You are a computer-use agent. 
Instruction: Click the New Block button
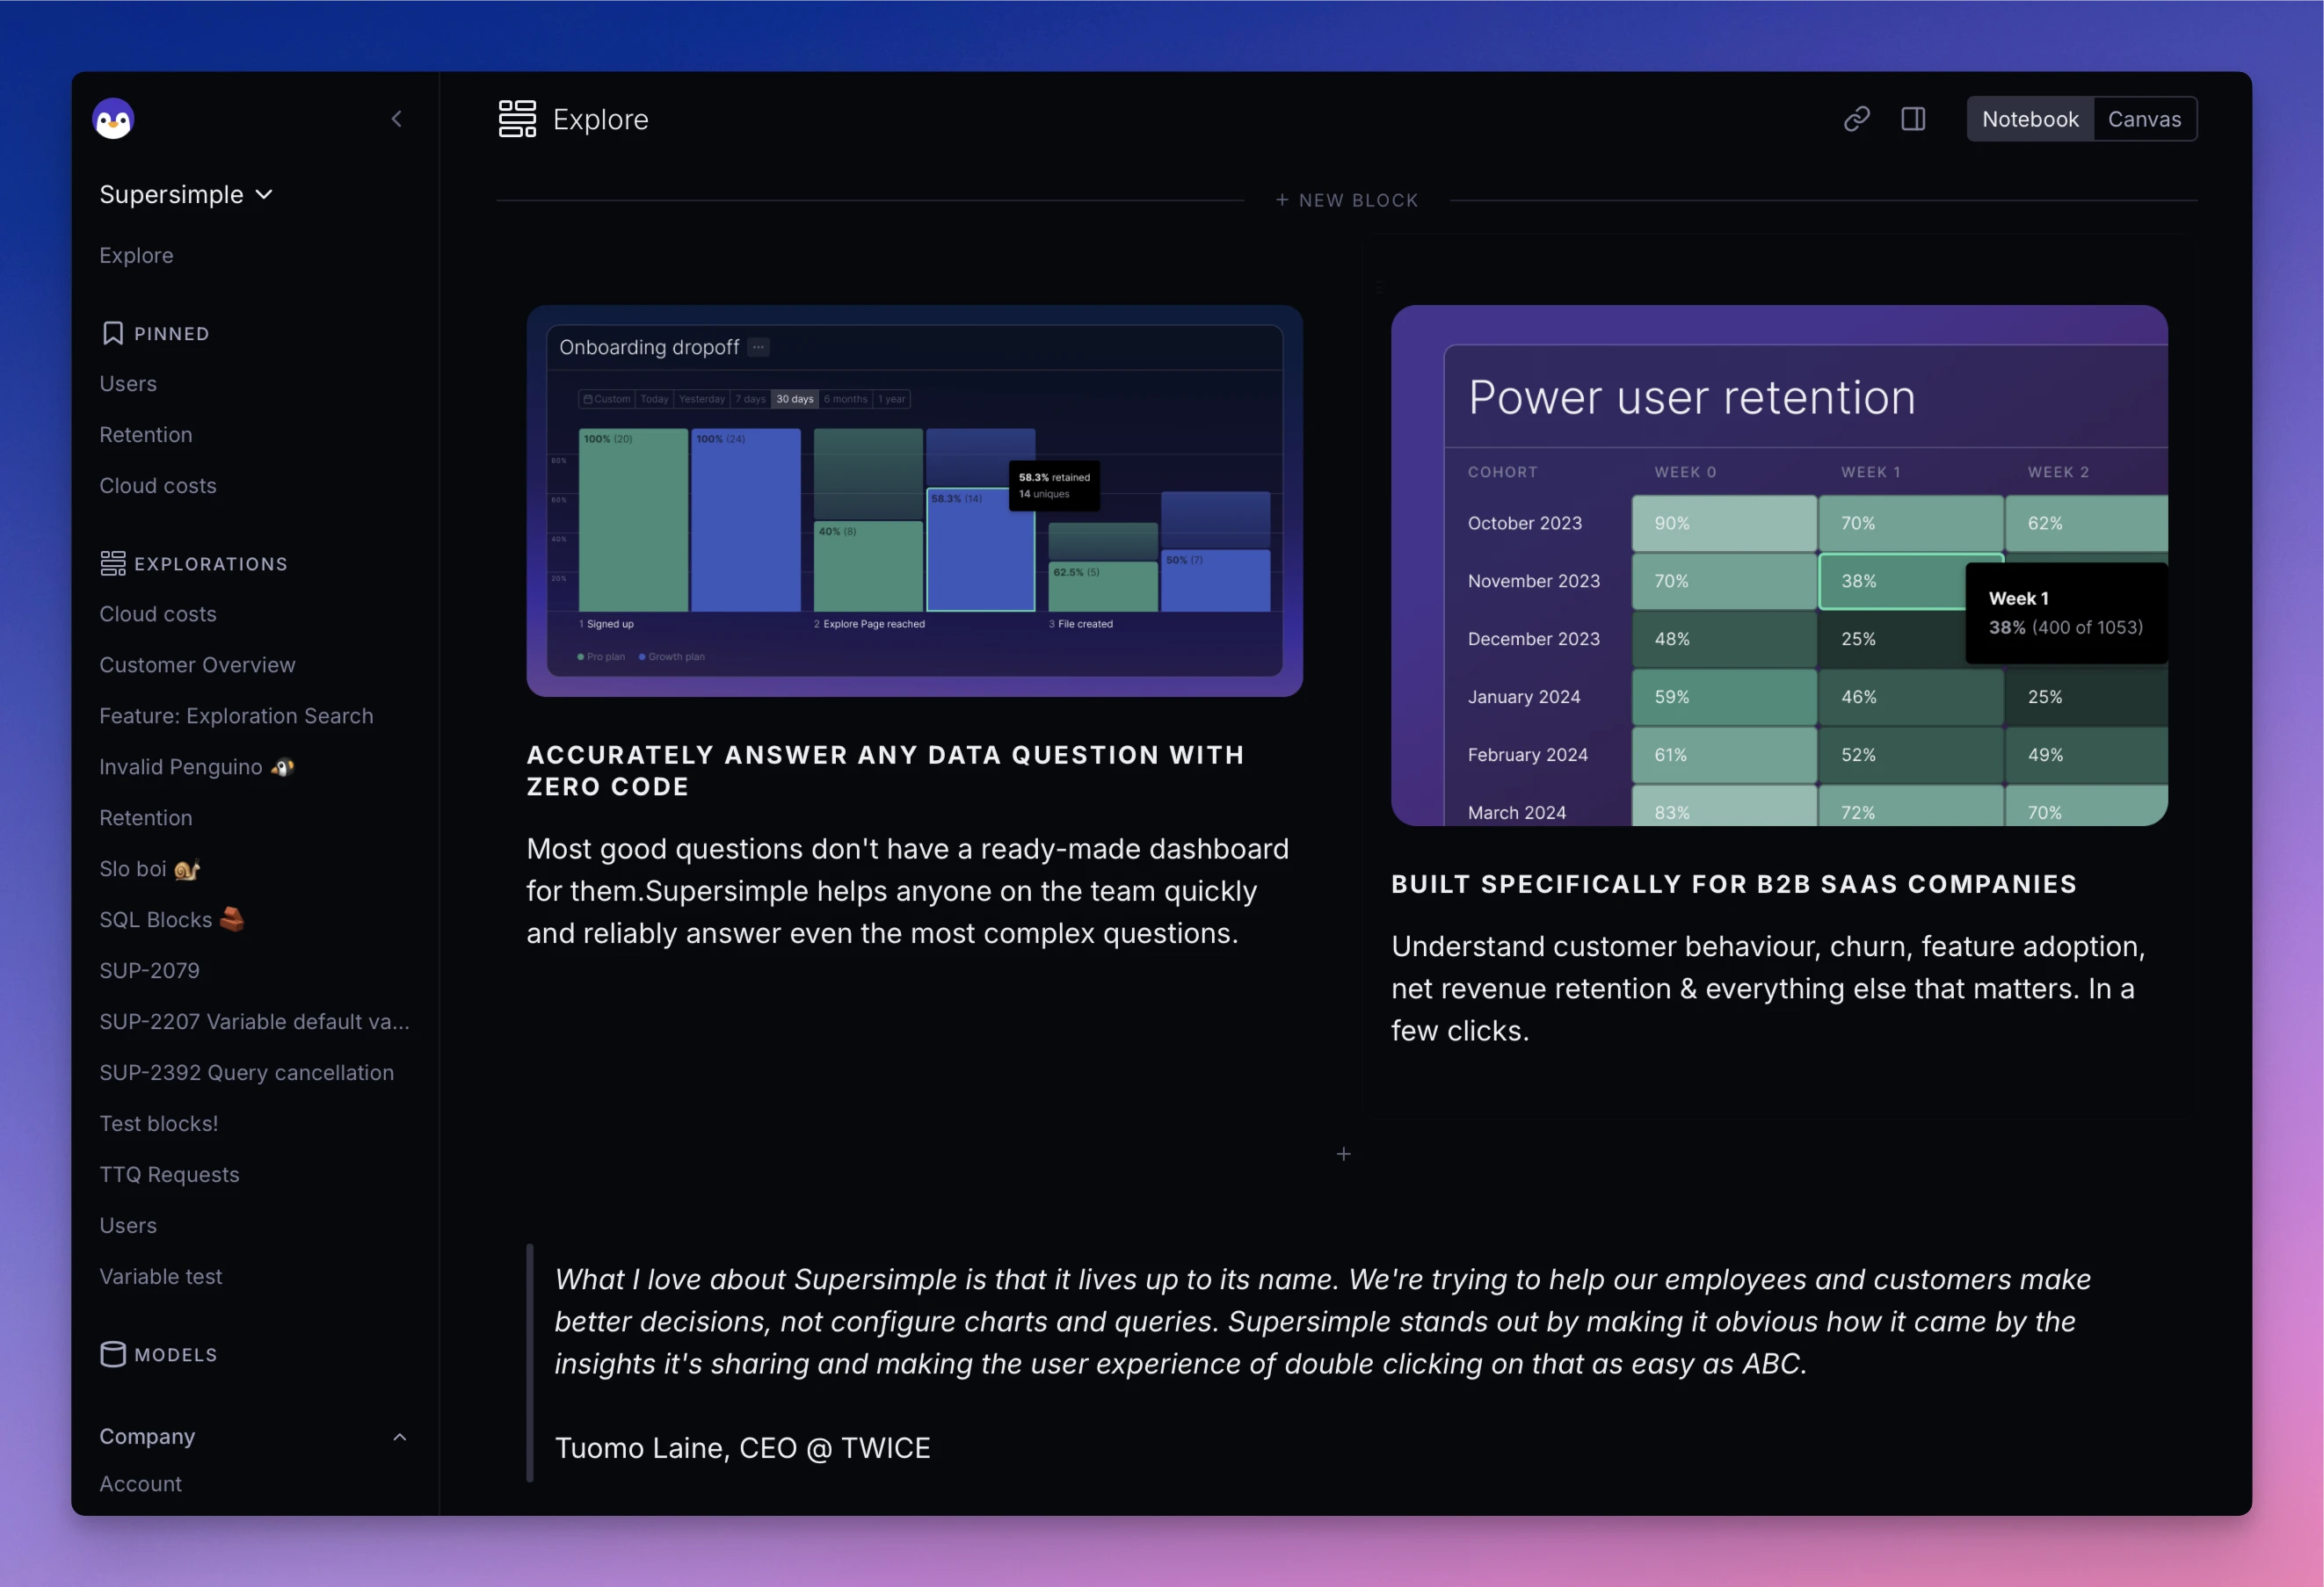click(1346, 200)
